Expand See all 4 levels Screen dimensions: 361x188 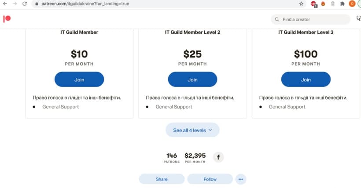point(192,130)
